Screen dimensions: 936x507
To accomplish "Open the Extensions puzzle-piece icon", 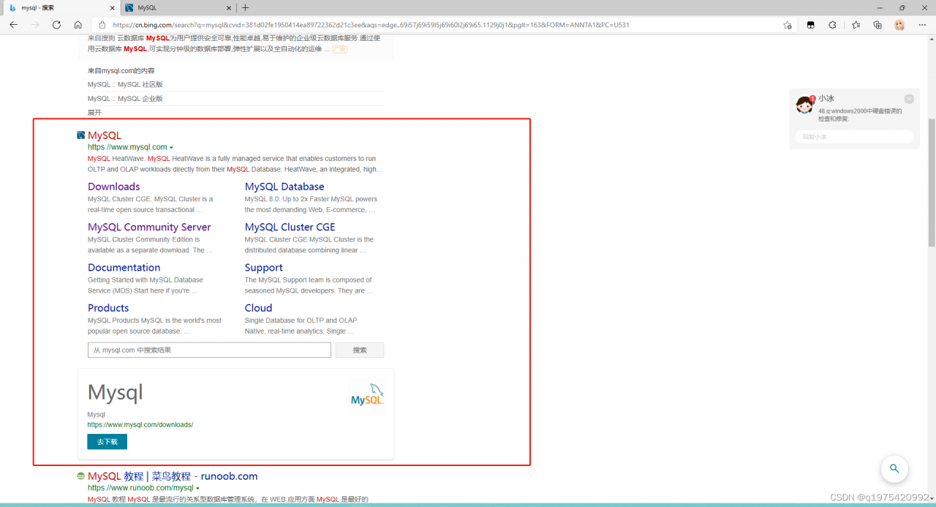I will (832, 25).
